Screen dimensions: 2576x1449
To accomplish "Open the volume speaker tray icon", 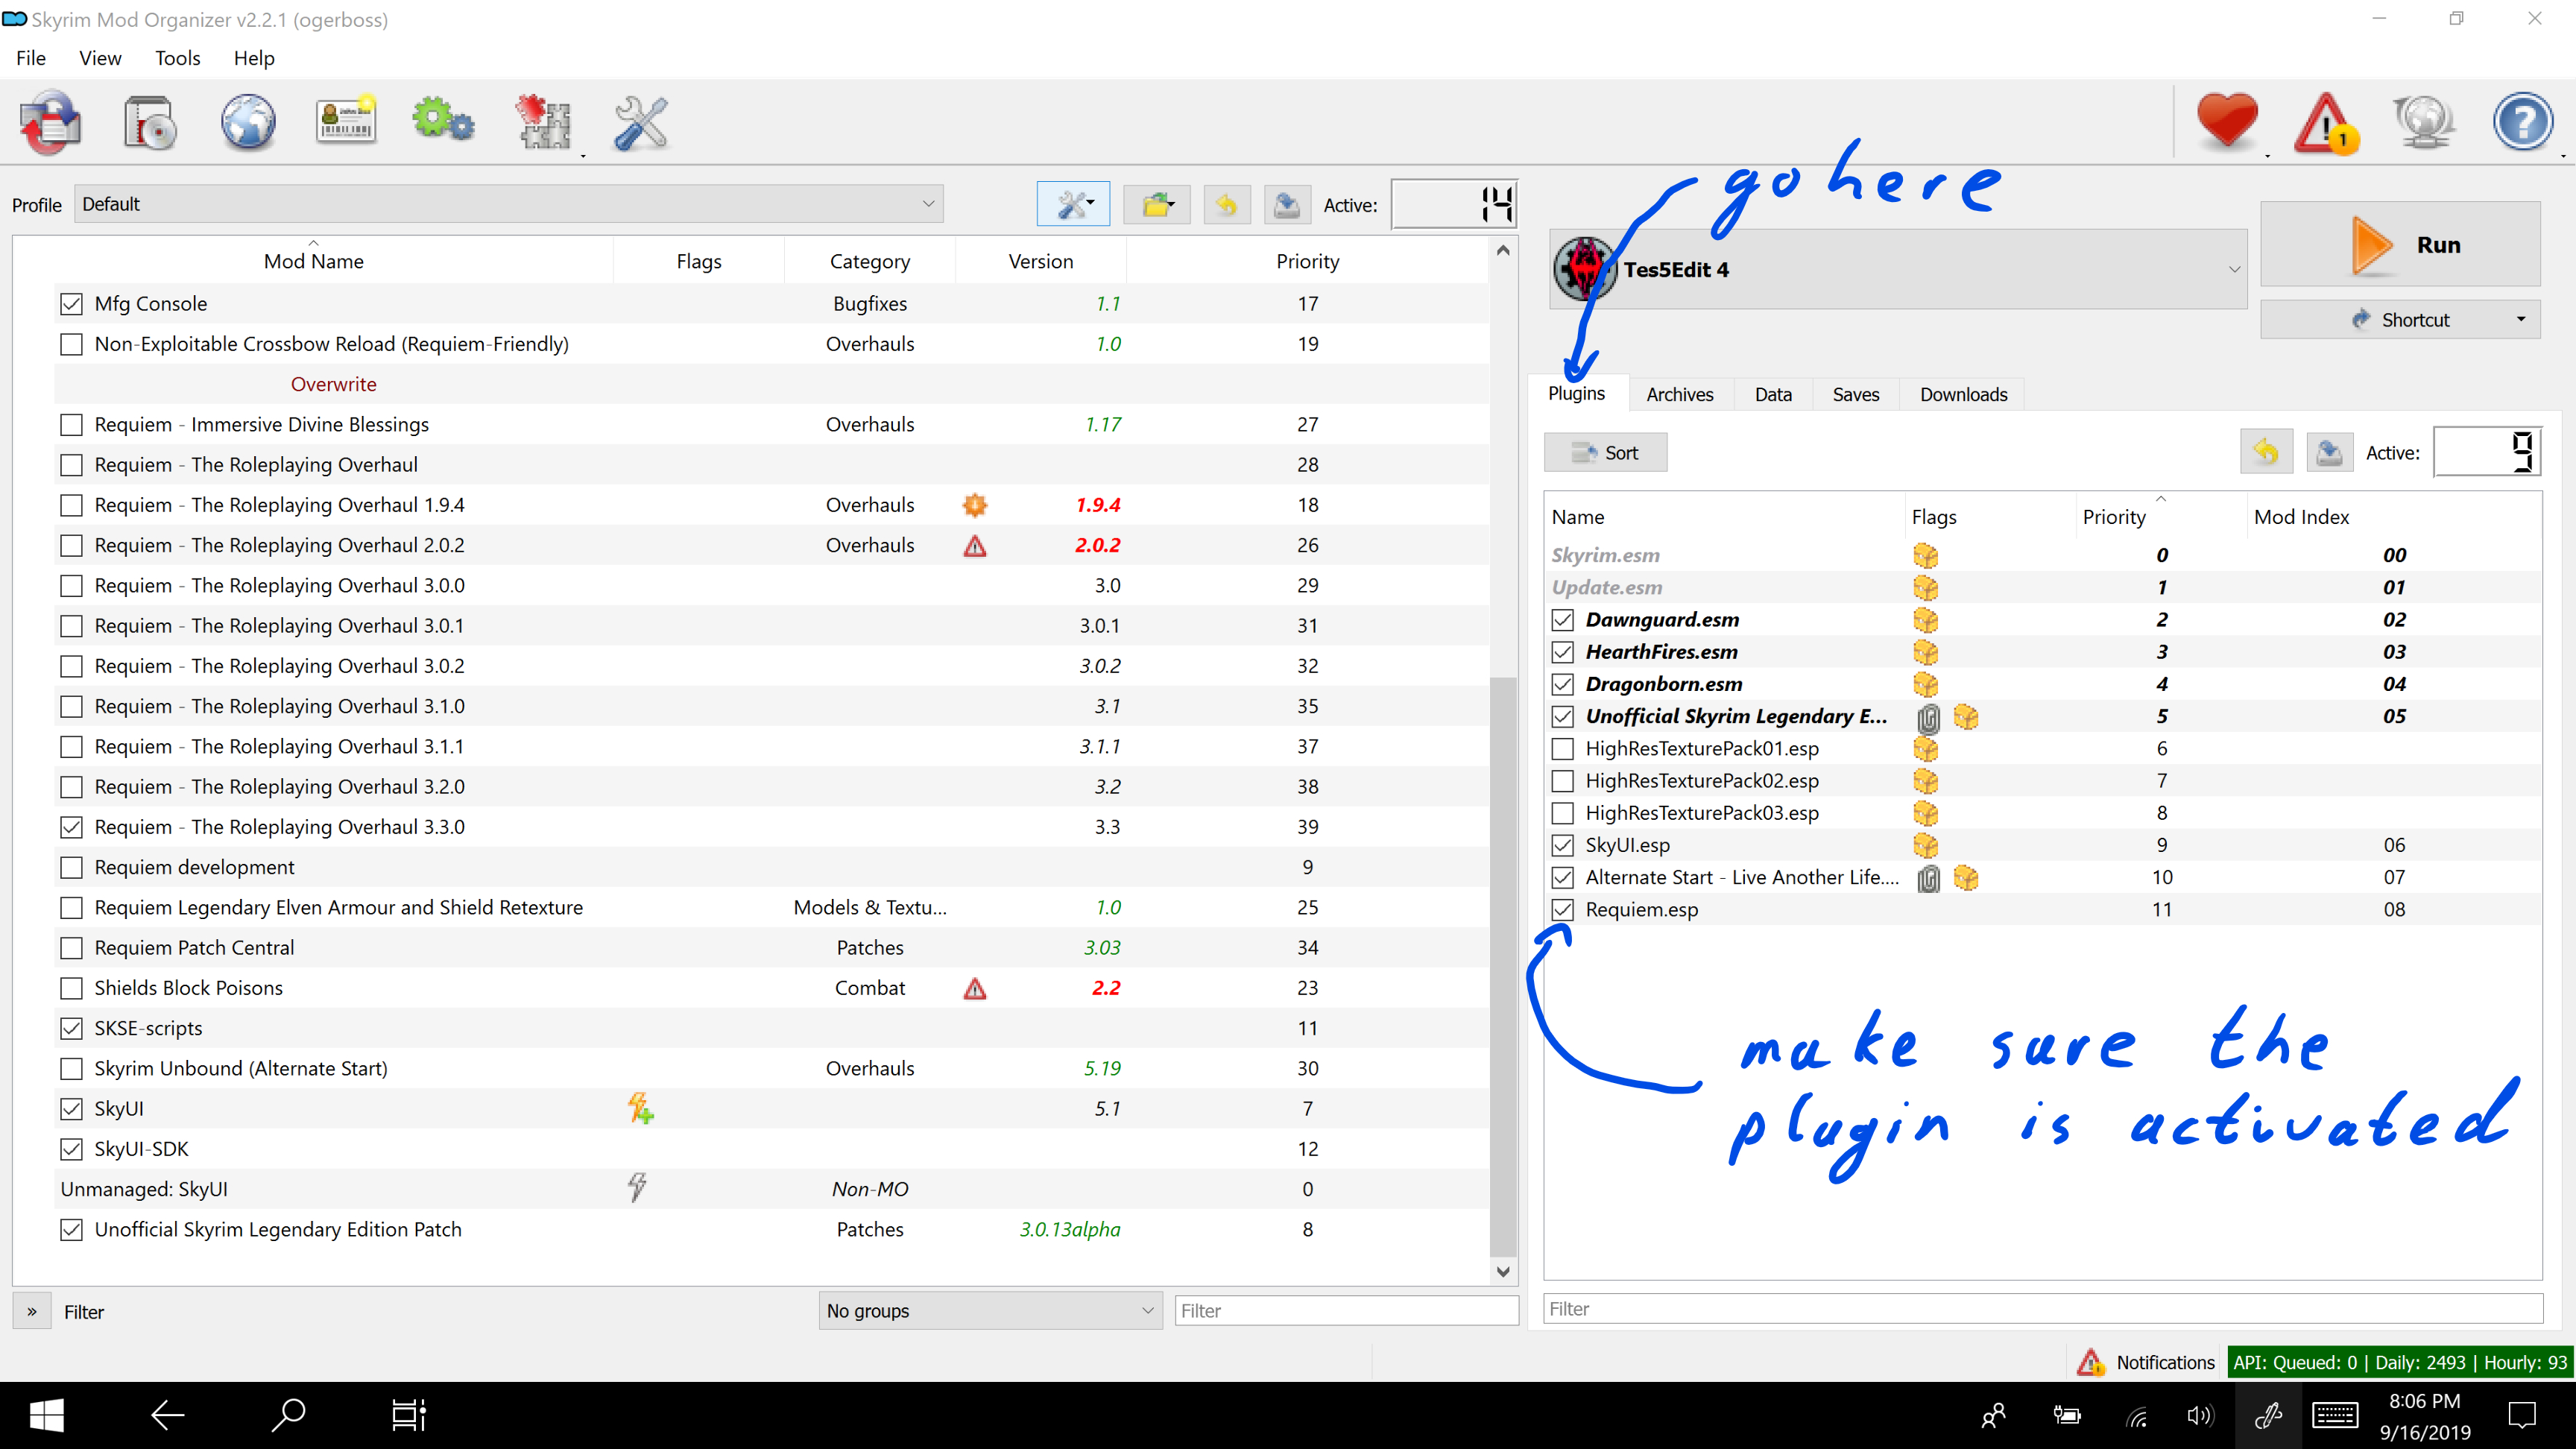I will [2200, 1416].
